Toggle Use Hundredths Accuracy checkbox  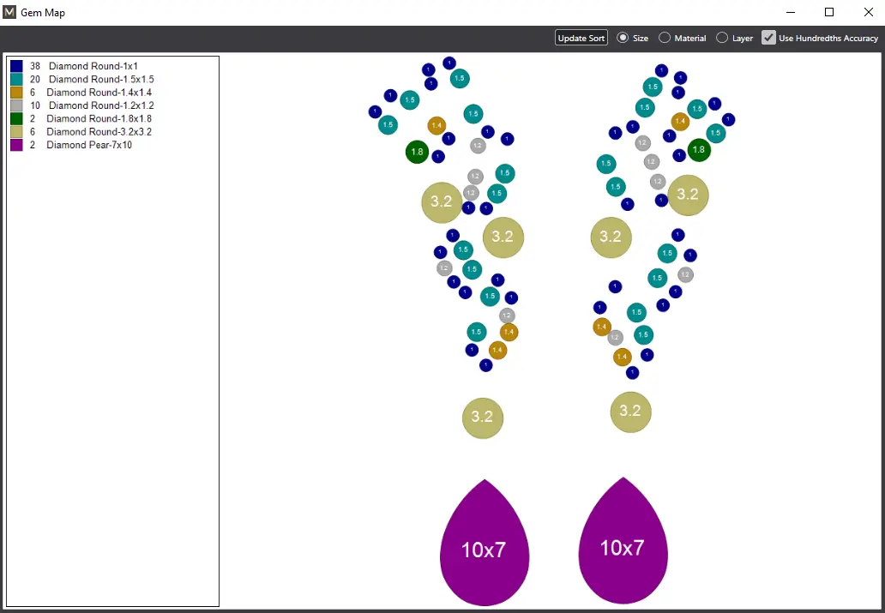pyautogui.click(x=769, y=38)
